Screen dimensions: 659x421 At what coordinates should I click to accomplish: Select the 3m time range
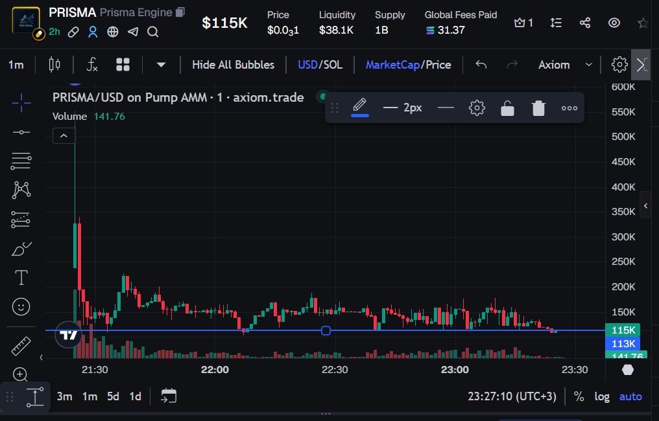pos(64,396)
